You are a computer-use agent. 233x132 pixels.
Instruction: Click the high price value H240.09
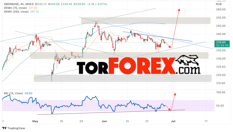tap(54, 4)
